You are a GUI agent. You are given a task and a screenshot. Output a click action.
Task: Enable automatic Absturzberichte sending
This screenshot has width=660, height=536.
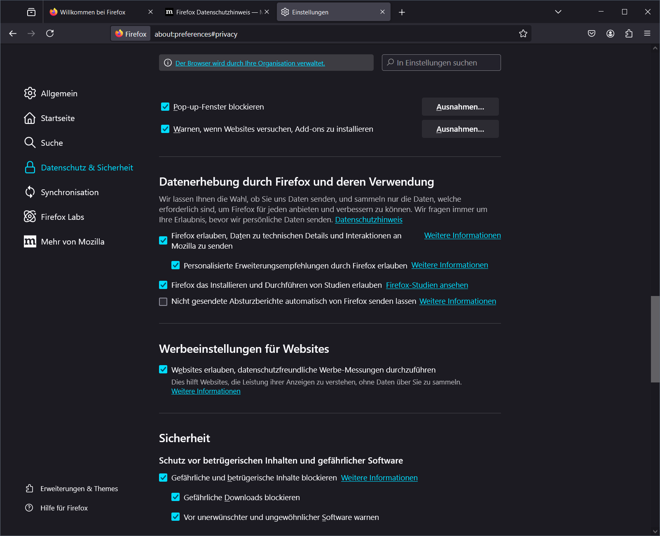click(163, 302)
